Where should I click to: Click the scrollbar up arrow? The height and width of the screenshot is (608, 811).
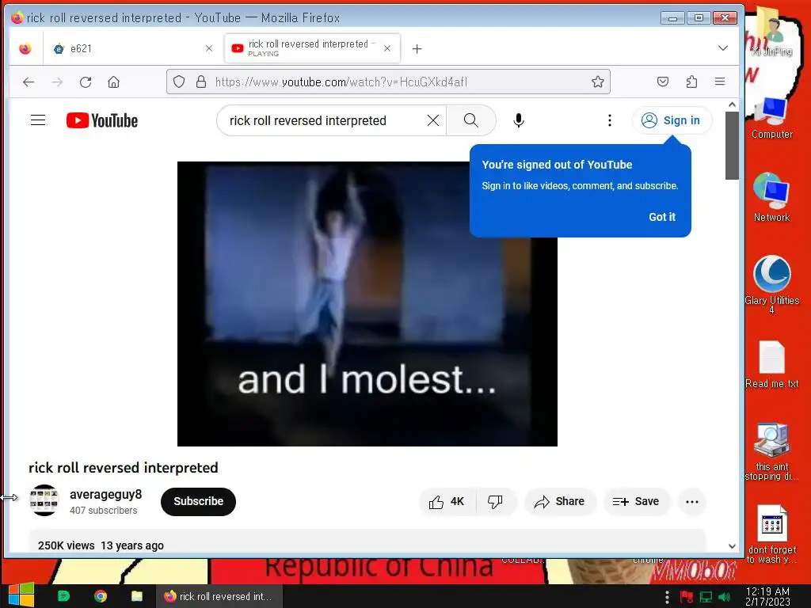point(732,104)
